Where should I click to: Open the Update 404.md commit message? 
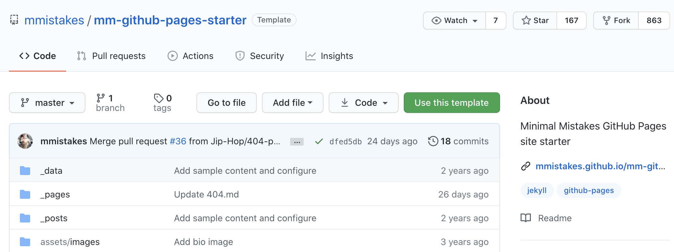click(206, 194)
